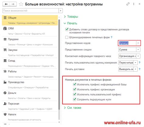Click the Поиск возможностей search field
This screenshot has width=144, height=127.
[31, 11]
